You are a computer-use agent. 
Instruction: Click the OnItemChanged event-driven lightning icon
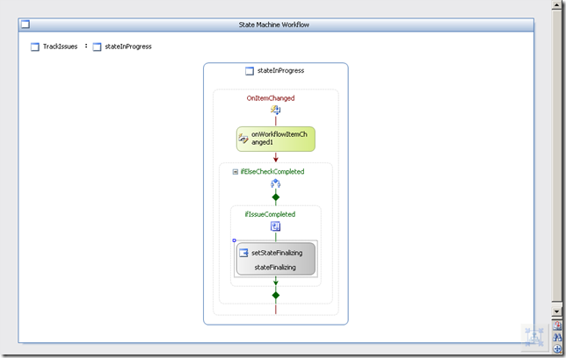[275, 110]
